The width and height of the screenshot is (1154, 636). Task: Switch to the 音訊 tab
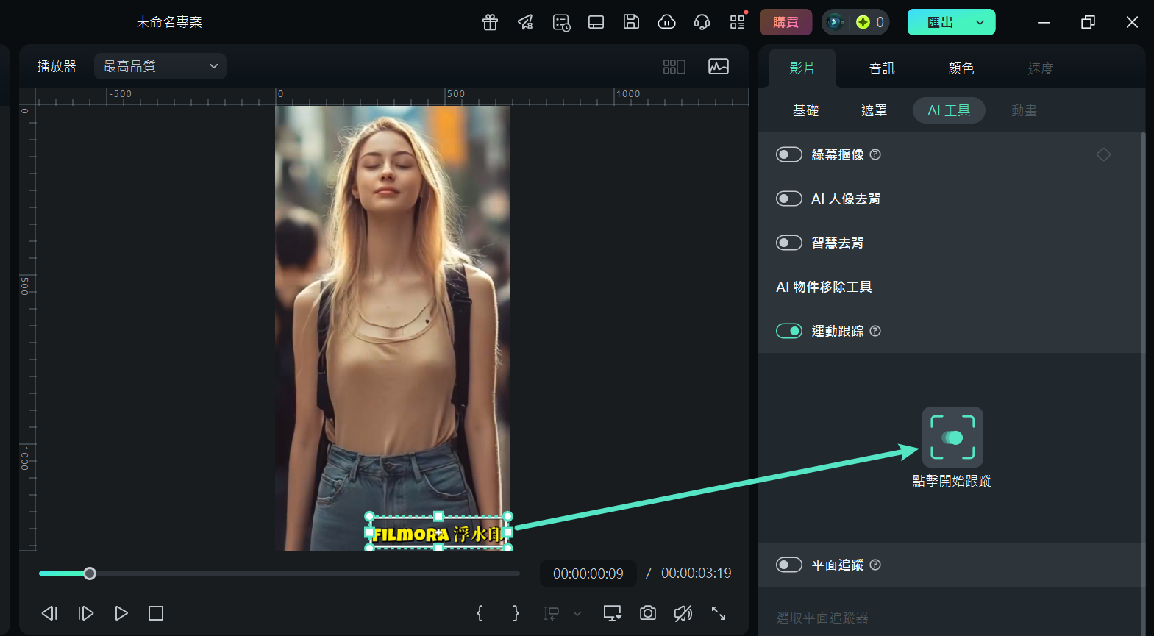tap(881, 68)
